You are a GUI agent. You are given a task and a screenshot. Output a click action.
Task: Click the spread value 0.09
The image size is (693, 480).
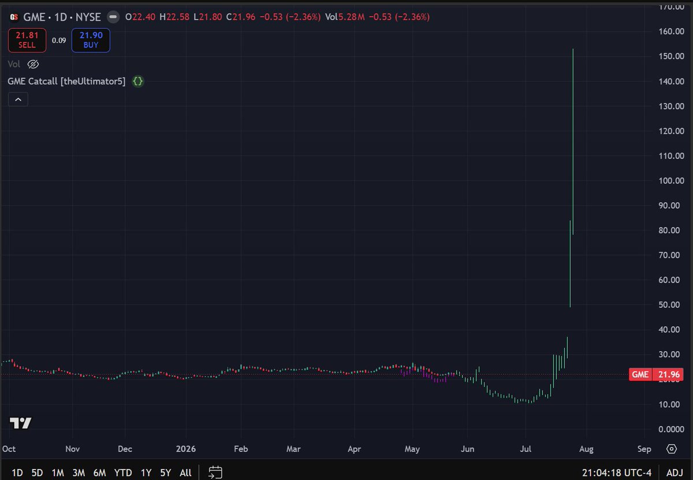[x=58, y=40]
